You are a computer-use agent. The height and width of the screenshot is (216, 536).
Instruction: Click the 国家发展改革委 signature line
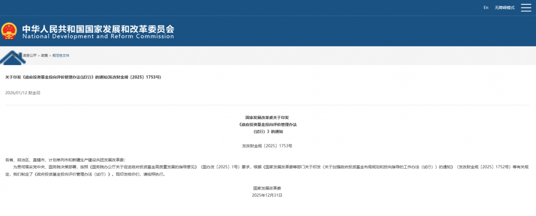point(267,188)
